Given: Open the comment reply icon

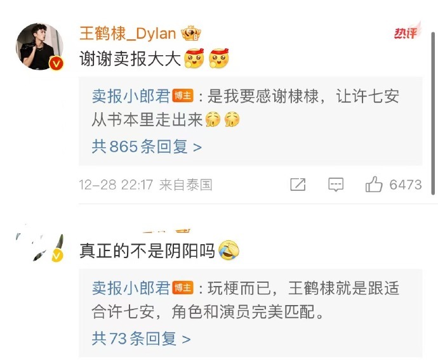Looking at the screenshot, I should pyautogui.click(x=336, y=185).
